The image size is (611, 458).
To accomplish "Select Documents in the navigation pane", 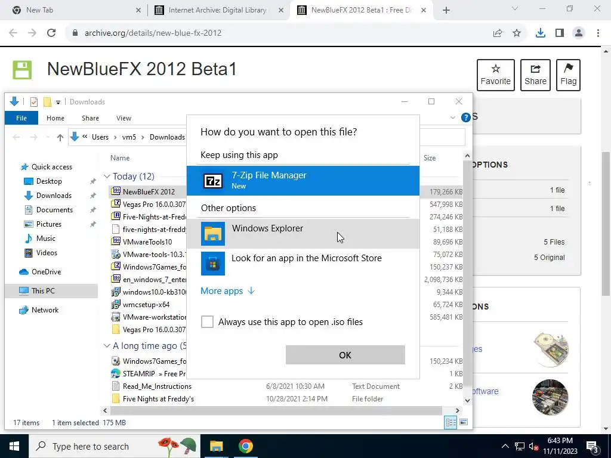I will [54, 209].
